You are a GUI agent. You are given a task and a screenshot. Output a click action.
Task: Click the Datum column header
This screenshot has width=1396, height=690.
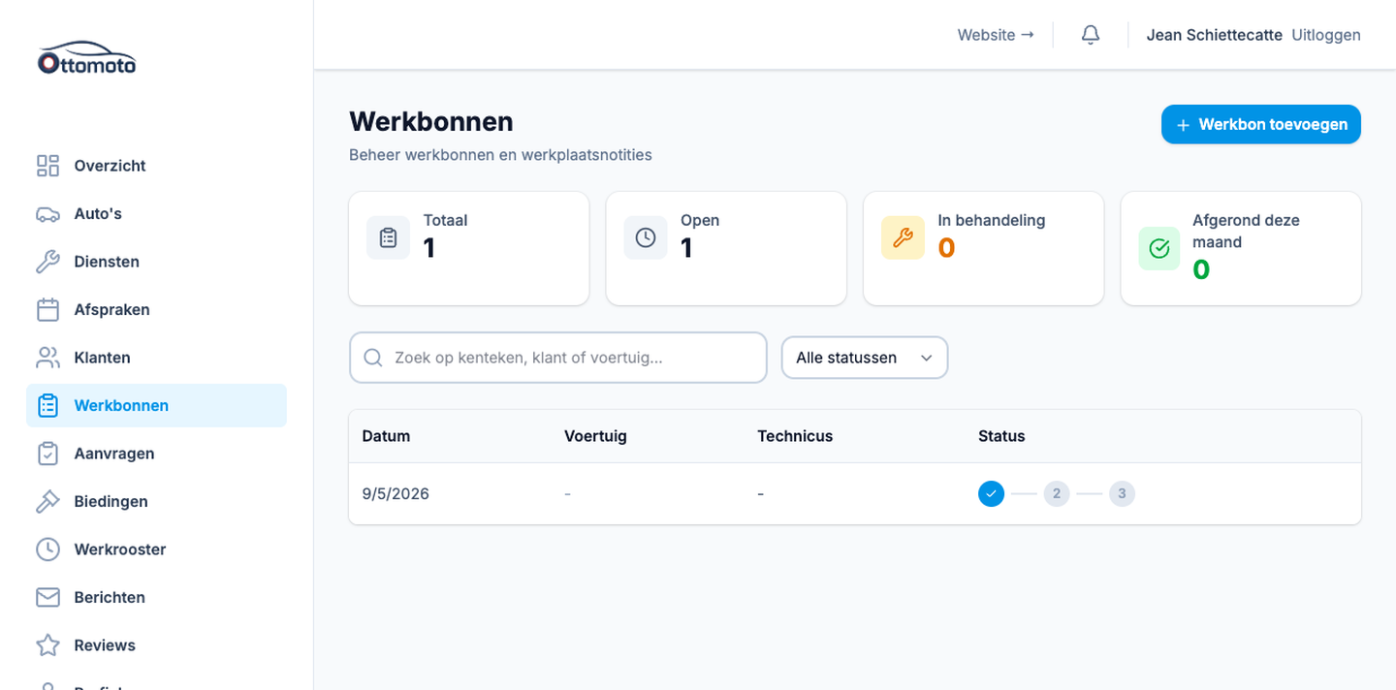point(386,436)
